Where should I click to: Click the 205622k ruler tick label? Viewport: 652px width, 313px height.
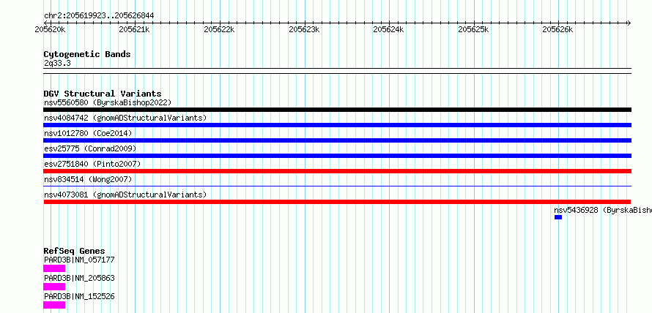(x=220, y=29)
